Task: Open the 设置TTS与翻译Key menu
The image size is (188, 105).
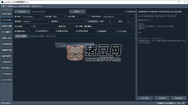Action: pyautogui.click(x=9, y=6)
